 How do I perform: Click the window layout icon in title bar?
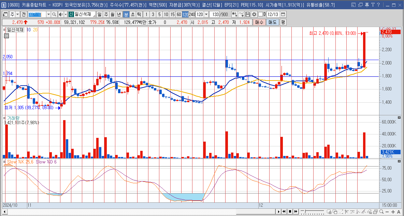click(353, 5)
